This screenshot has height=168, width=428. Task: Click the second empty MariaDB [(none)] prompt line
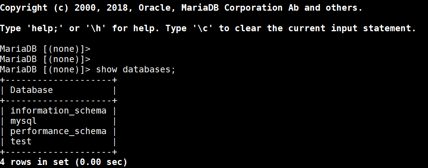pos(45,59)
